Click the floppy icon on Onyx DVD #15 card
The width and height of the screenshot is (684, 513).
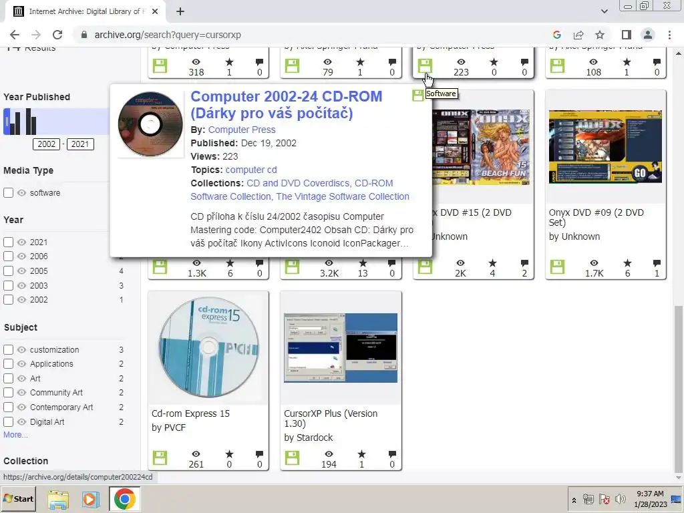coord(425,267)
